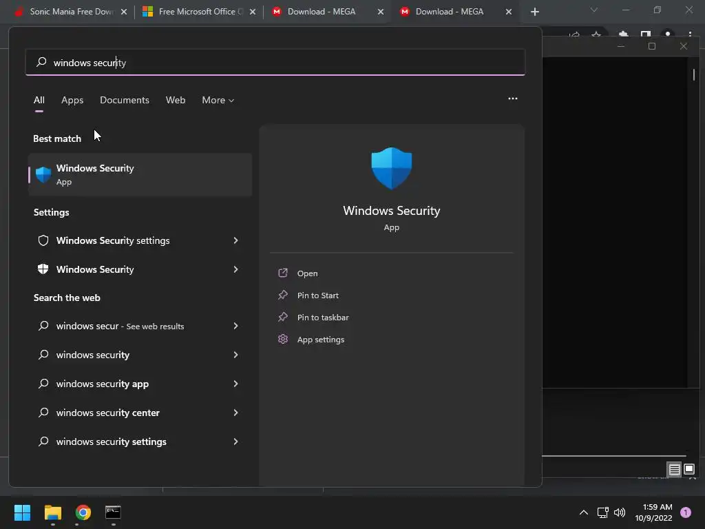Click into the search box containing windows security
705x529 pixels.
coord(275,63)
